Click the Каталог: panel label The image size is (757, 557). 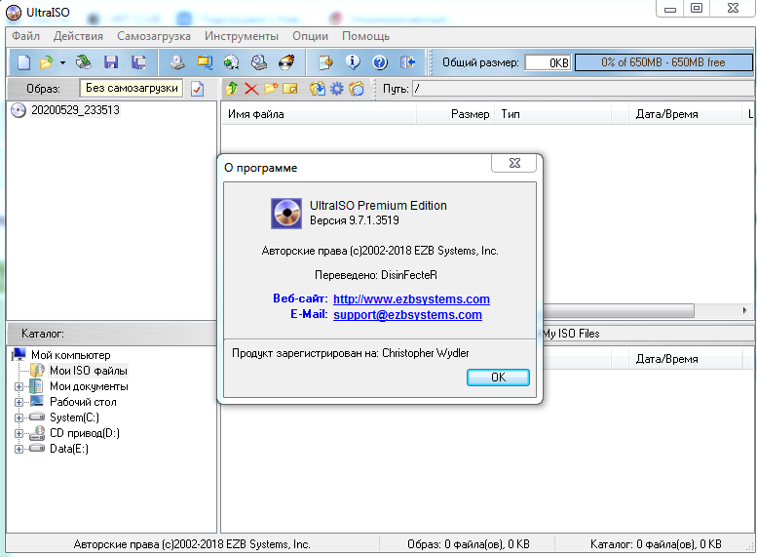tap(43, 334)
